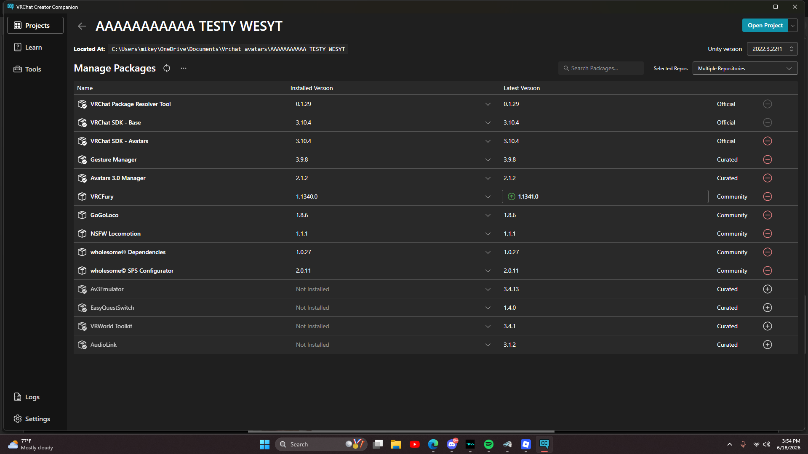Refresh the package list

coord(167,68)
